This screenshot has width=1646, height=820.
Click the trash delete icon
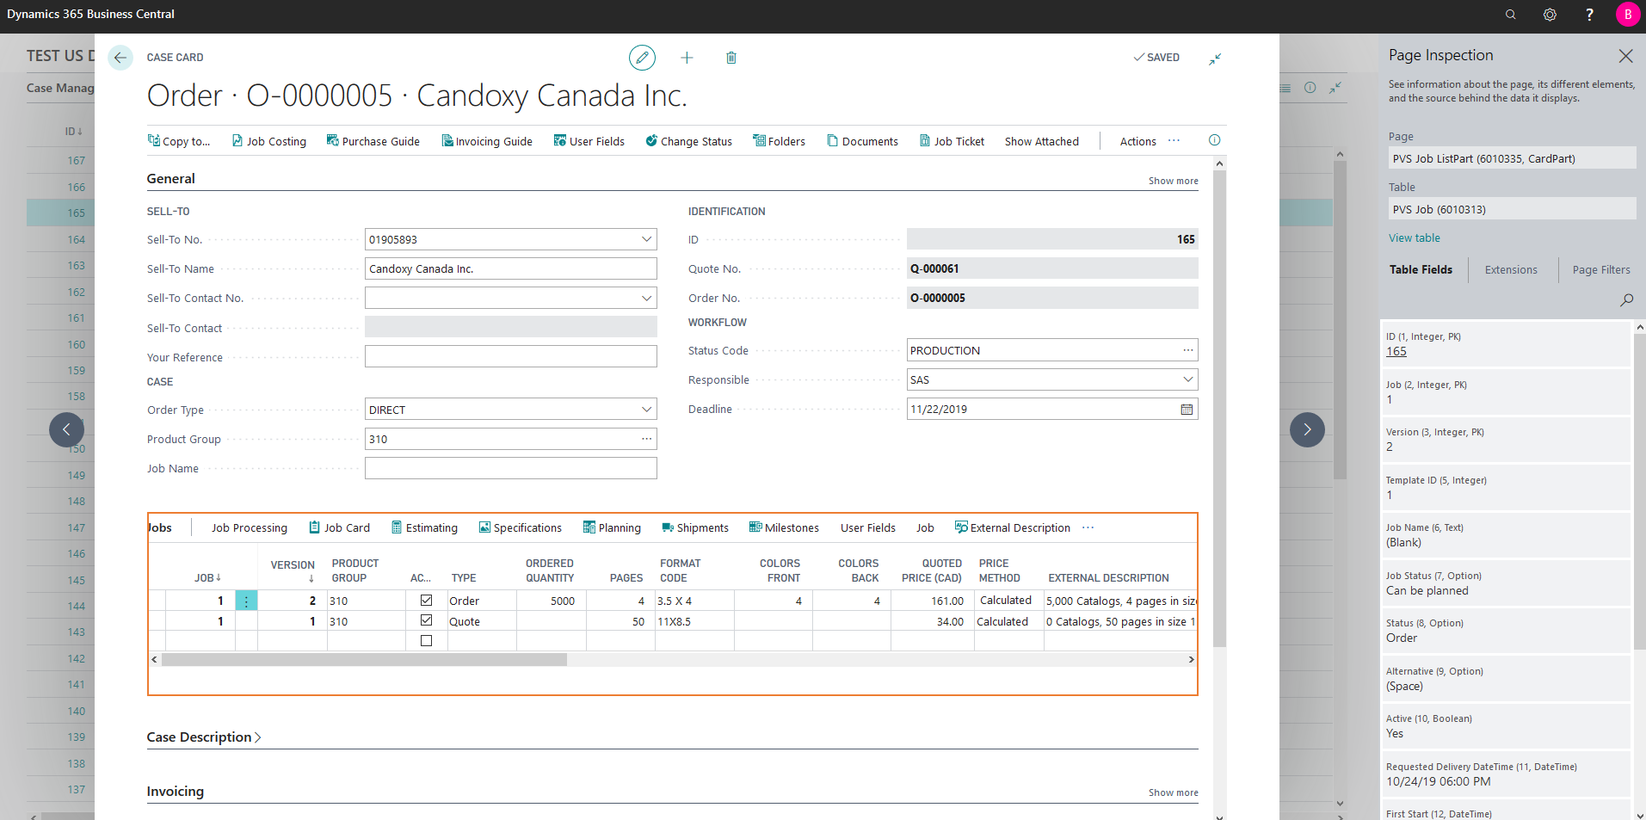tap(731, 58)
